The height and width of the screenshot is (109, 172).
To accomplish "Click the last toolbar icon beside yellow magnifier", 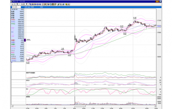I will point(69,4).
